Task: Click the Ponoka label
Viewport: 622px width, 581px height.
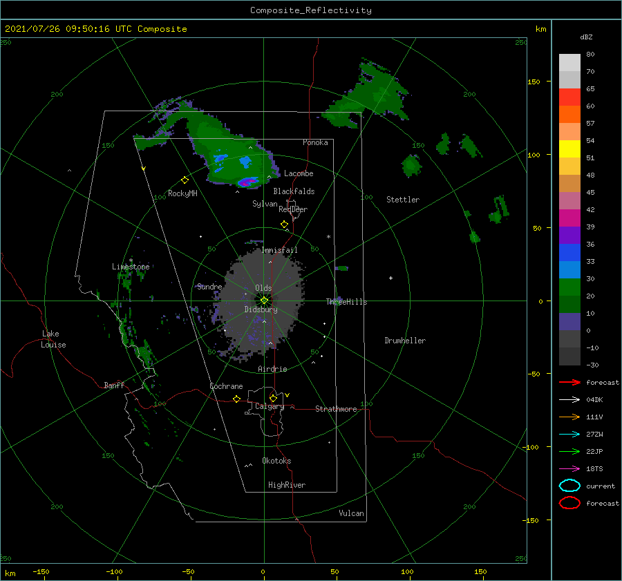Action: tap(315, 142)
